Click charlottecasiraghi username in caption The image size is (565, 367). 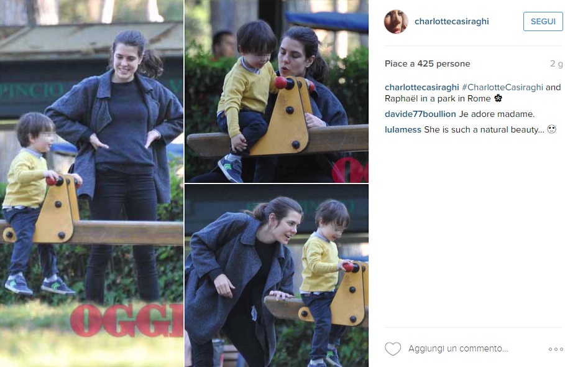pyautogui.click(x=421, y=87)
